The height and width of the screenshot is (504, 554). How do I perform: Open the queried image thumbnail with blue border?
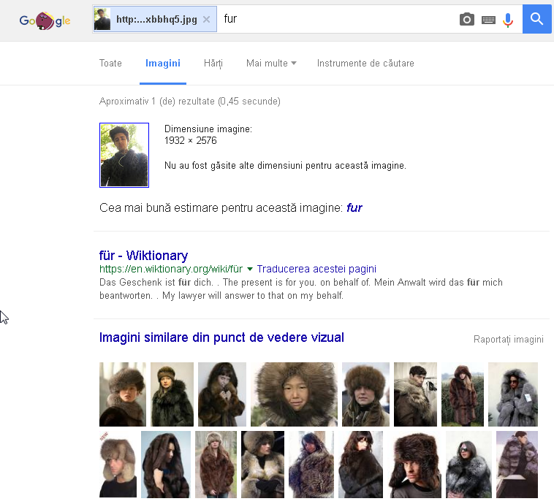[124, 155]
